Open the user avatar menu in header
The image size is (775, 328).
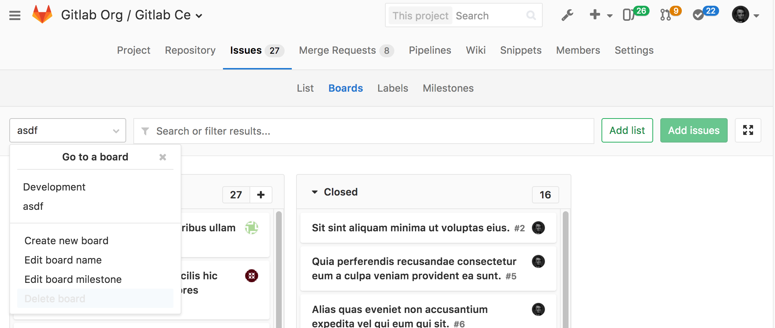tap(740, 15)
